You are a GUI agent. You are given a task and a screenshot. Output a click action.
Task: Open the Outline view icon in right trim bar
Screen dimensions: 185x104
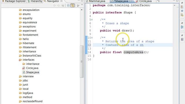(x=182, y=27)
